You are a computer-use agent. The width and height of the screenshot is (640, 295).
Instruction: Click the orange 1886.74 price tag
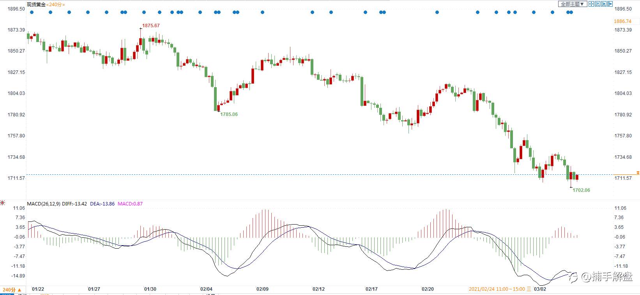pos(622,21)
